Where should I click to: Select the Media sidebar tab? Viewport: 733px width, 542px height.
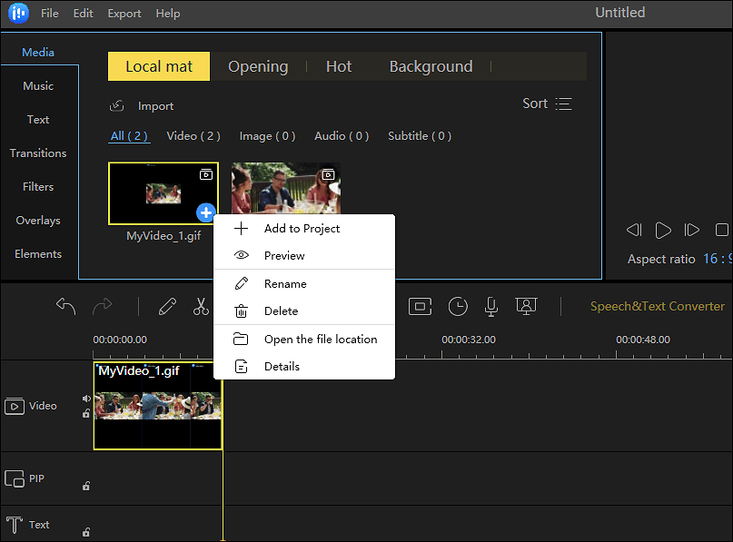(x=38, y=53)
